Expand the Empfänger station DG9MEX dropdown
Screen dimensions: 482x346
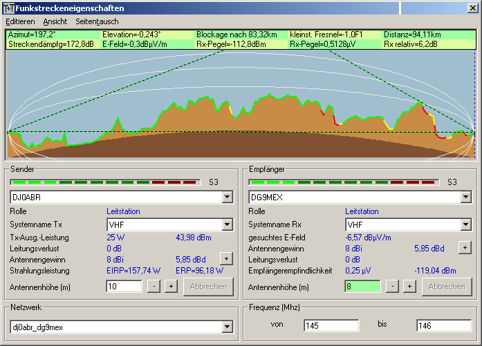(x=465, y=197)
